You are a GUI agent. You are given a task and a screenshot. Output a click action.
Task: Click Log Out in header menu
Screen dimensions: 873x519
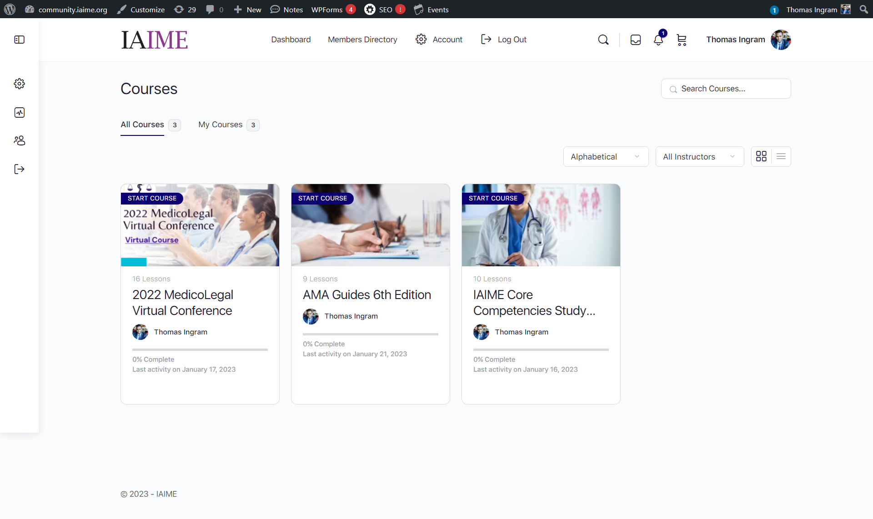(x=503, y=40)
